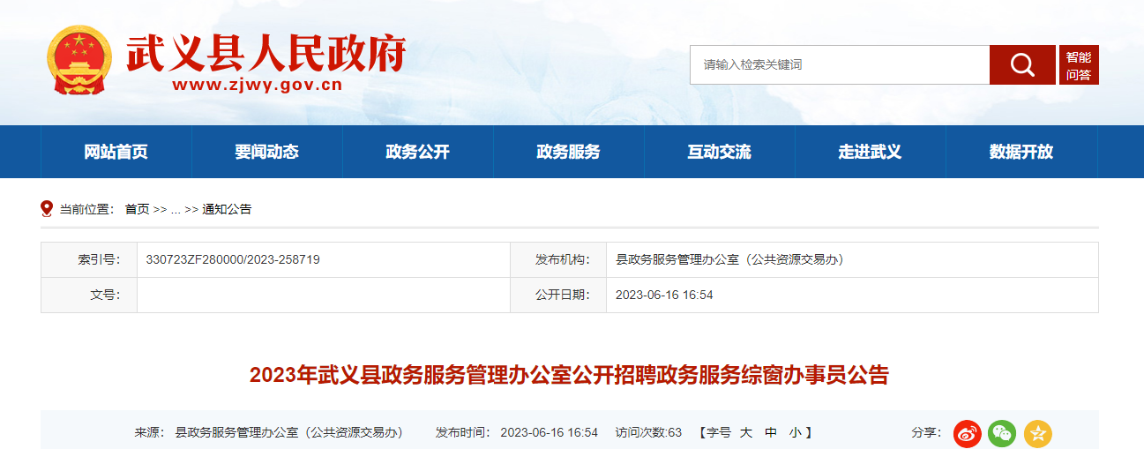This screenshot has height=449, width=1144.
Task: Click the 武义县人民政府 site title
Action: pos(265,53)
